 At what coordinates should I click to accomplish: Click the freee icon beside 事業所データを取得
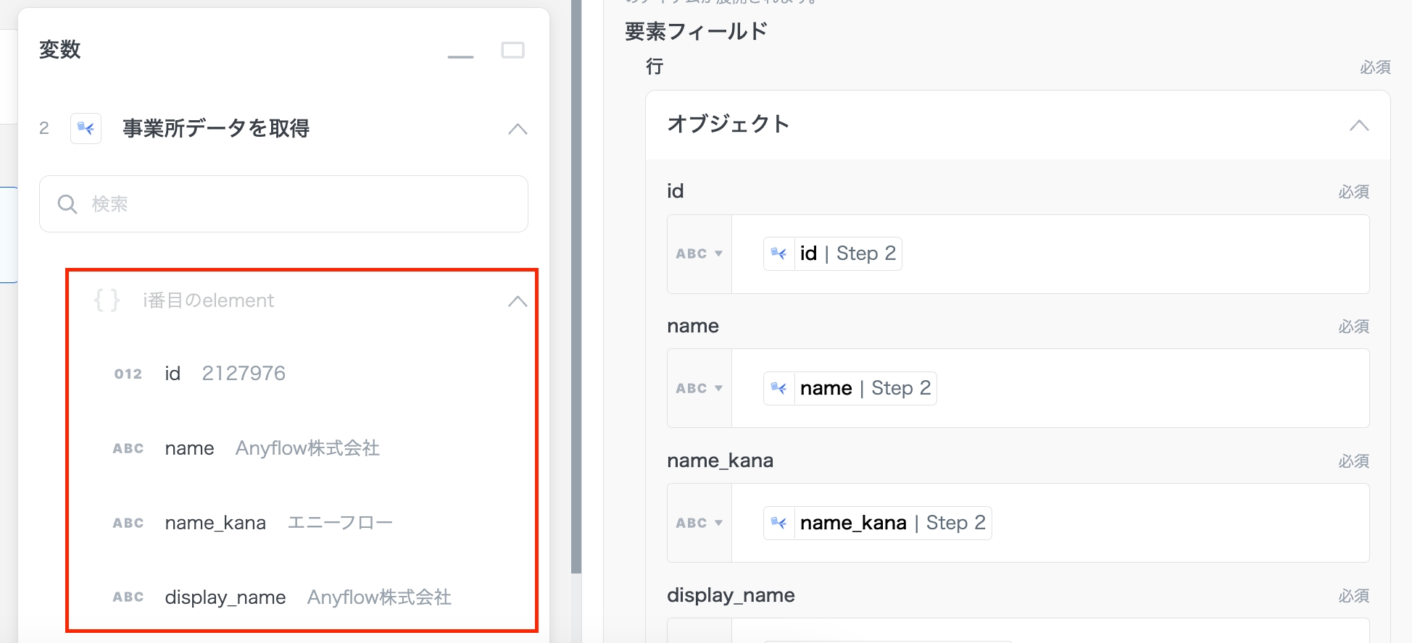point(86,129)
